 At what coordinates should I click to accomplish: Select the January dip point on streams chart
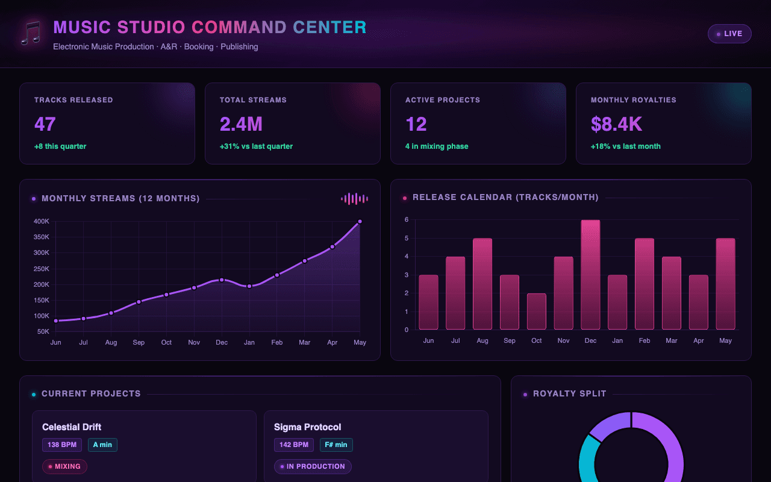pos(249,286)
